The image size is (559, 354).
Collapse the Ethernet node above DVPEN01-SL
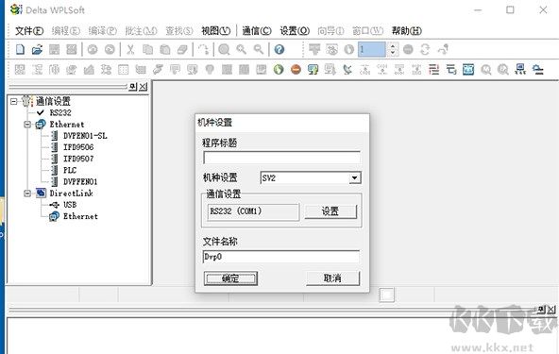(27, 125)
